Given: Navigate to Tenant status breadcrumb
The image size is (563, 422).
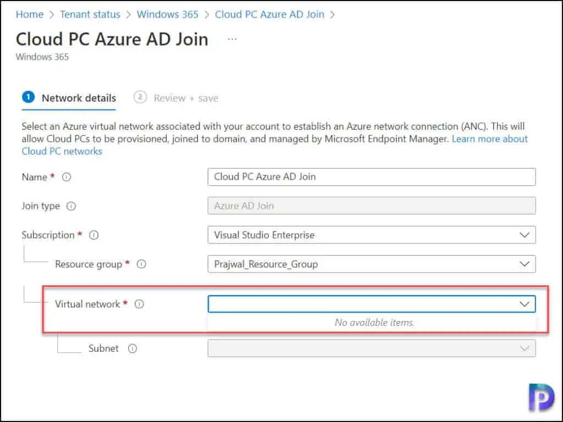Looking at the screenshot, I should tap(90, 14).
